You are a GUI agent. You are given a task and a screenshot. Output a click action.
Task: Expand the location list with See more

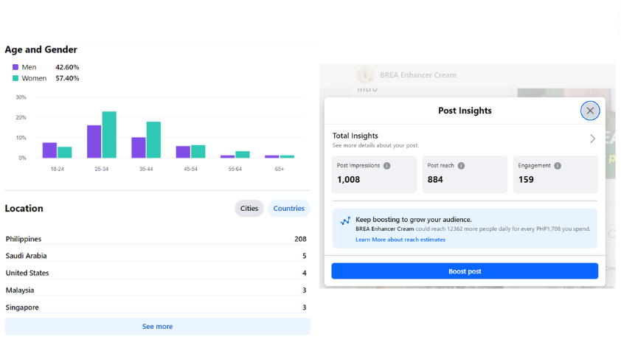tap(157, 326)
